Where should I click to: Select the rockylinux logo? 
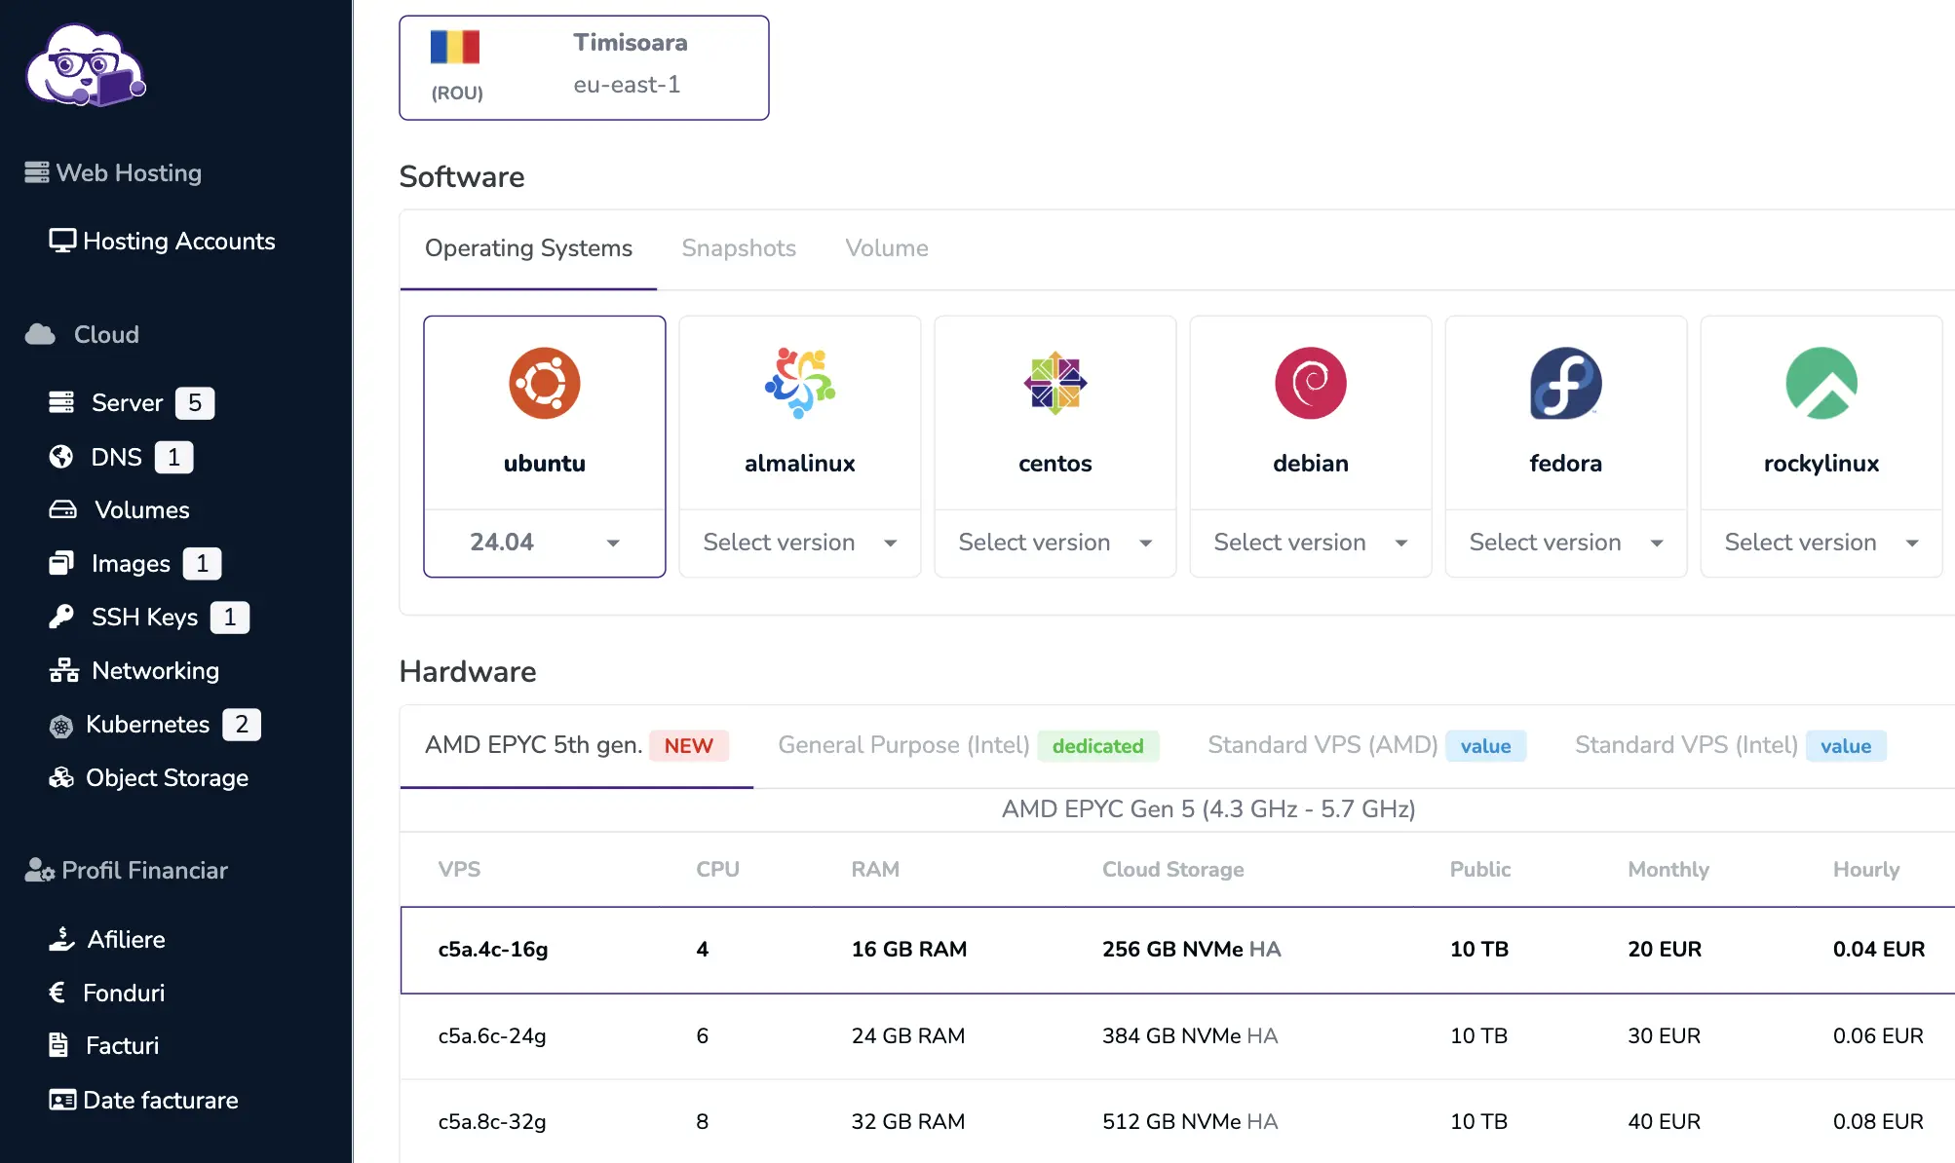click(1821, 383)
